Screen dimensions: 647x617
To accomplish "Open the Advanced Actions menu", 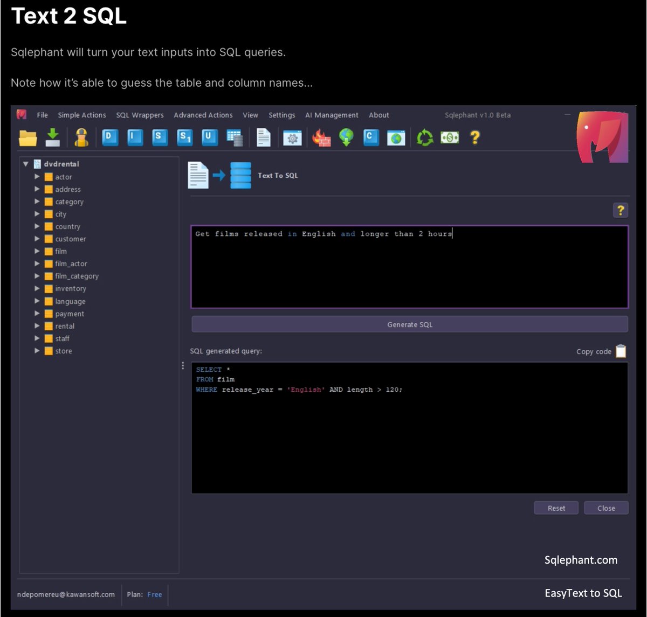I will click(203, 115).
